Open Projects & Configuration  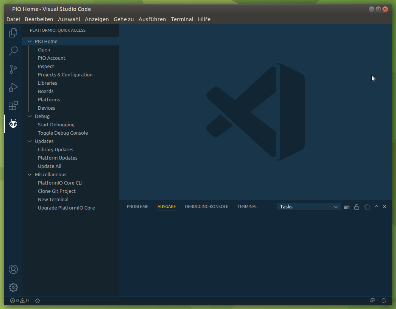point(65,75)
